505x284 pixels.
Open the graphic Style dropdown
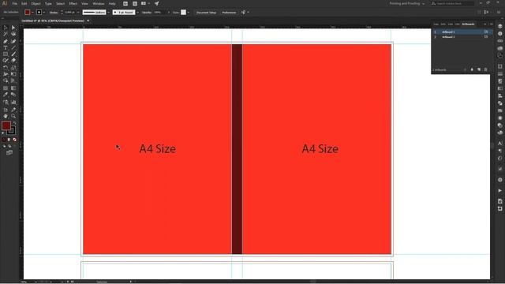click(189, 13)
